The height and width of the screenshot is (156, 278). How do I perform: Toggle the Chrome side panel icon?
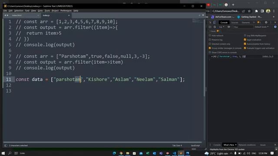point(262,11)
